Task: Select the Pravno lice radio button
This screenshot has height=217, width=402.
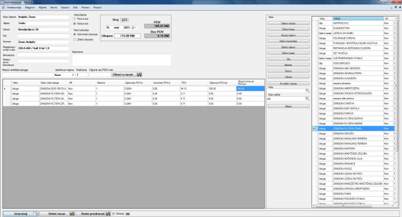Action: click(75, 19)
